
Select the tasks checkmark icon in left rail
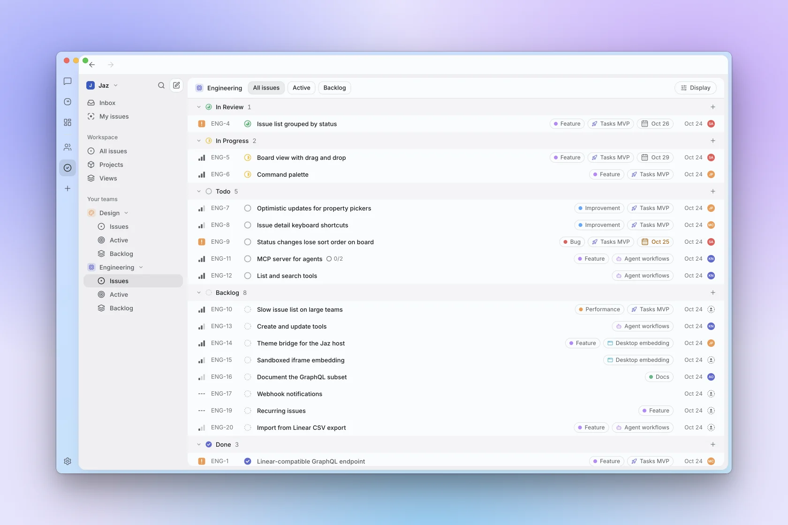[x=68, y=168]
